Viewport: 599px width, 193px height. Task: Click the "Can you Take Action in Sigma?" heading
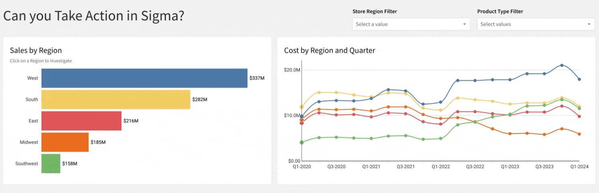click(x=94, y=16)
